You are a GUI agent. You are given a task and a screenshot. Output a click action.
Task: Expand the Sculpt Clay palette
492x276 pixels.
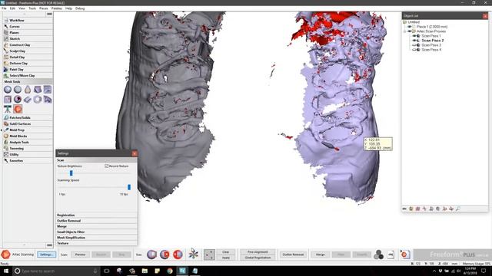(x=28, y=51)
